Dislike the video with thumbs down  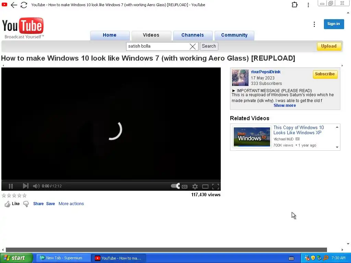click(26, 204)
